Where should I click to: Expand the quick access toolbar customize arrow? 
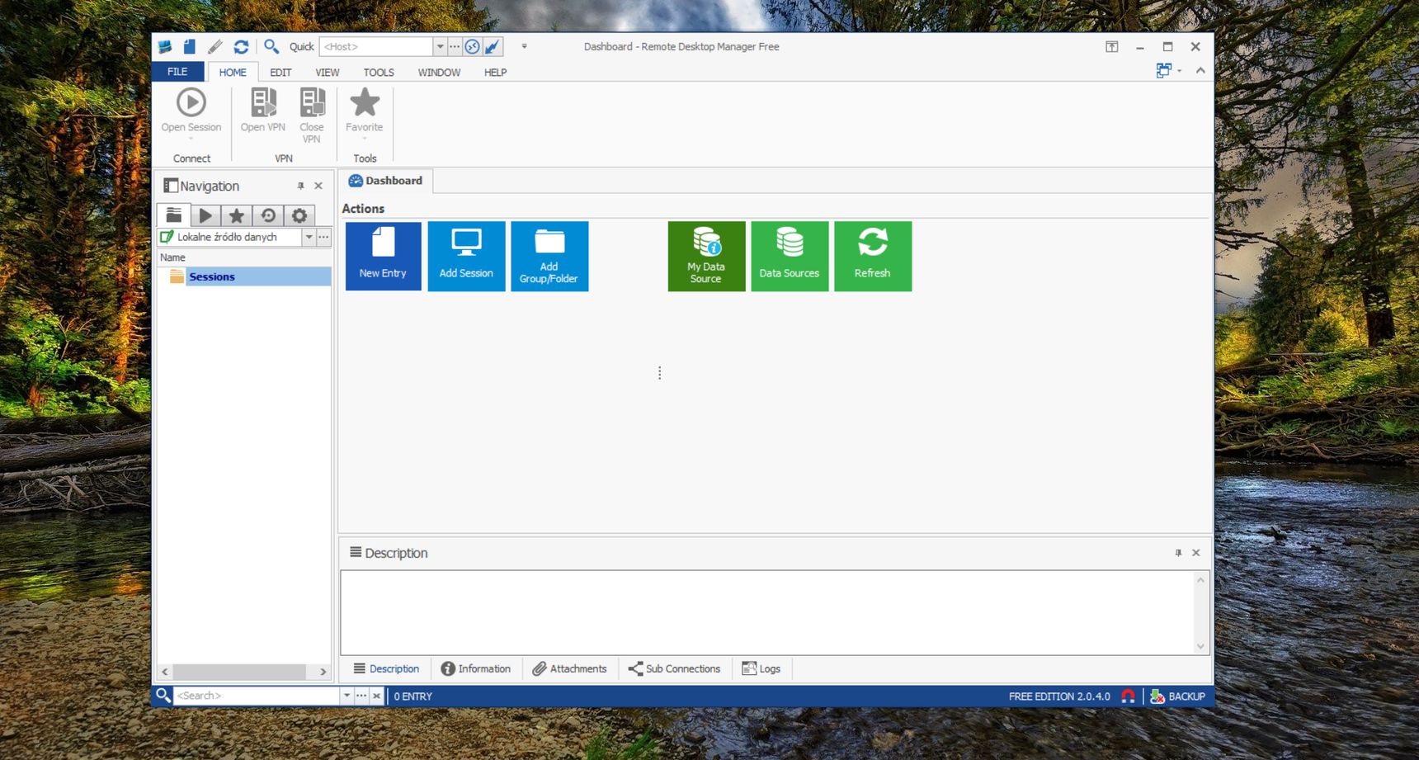click(x=524, y=47)
